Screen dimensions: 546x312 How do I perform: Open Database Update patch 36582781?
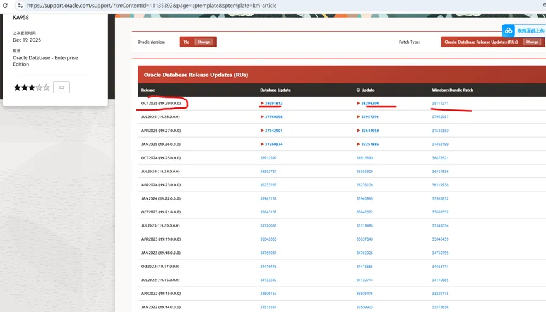pyautogui.click(x=268, y=172)
